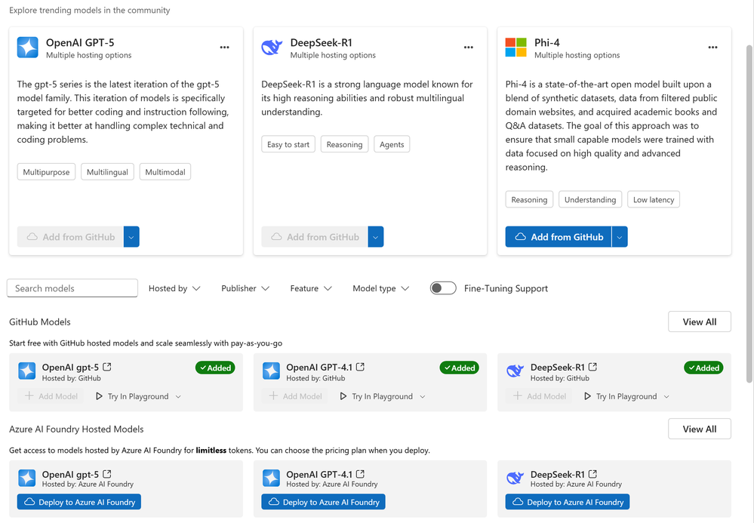
Task: Try OpenAI gpt-5 in Playground
Action: click(x=132, y=396)
